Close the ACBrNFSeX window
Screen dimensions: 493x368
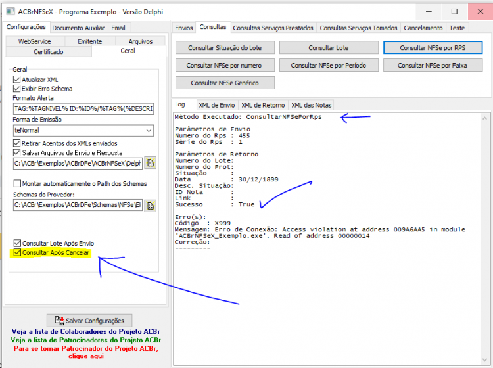pyautogui.click(x=480, y=12)
